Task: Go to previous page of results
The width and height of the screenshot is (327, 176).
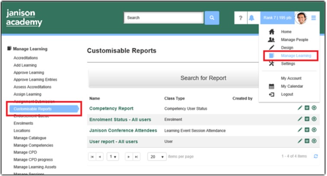Action: pyautogui.click(x=99, y=157)
